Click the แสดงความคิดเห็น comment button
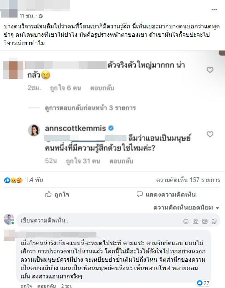The width and height of the screenshot is (225, 288). 166,195
